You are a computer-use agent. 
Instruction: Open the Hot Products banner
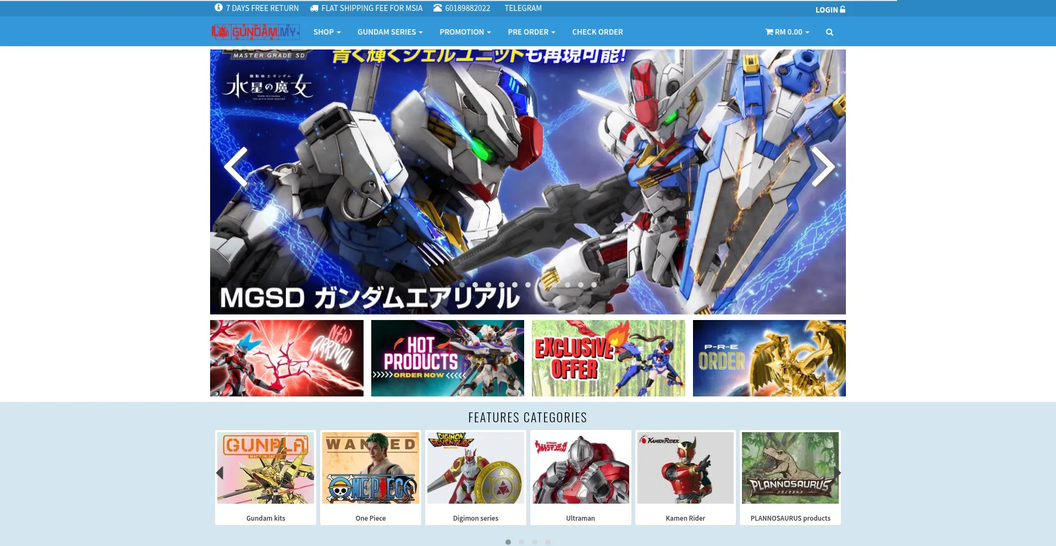click(447, 358)
